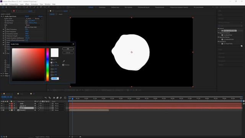The height and width of the screenshot is (138, 245).
Task: Enable motion blur in the timeline header
Action: (x=61, y=98)
